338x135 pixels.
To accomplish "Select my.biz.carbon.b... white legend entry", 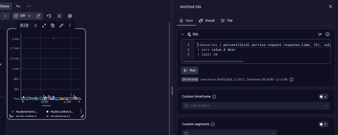I will coord(60,112).
